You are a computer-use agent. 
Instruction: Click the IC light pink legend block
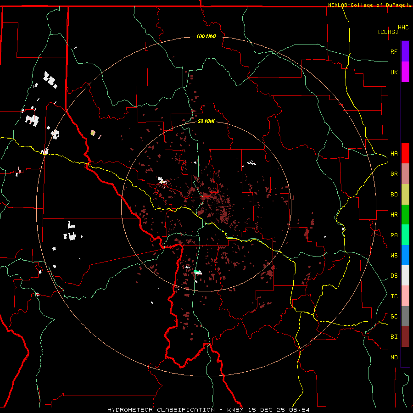[405, 296]
